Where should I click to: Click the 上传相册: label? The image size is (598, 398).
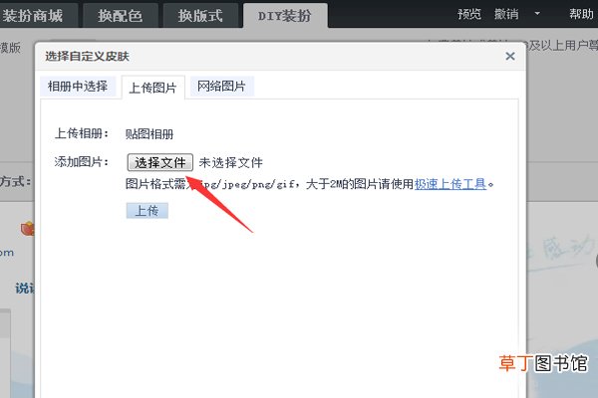82,133
